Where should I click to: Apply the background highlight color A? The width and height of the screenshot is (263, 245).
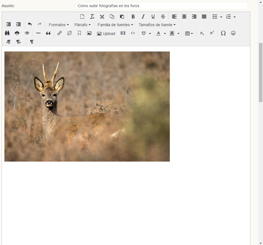coord(172,33)
